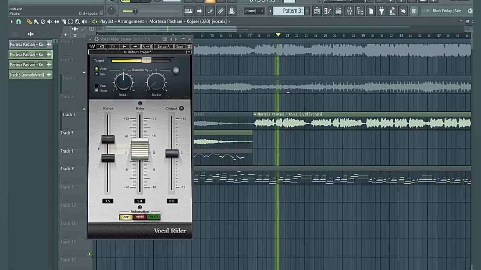Expand the Vocal Rider window options arrow

pos(90,39)
